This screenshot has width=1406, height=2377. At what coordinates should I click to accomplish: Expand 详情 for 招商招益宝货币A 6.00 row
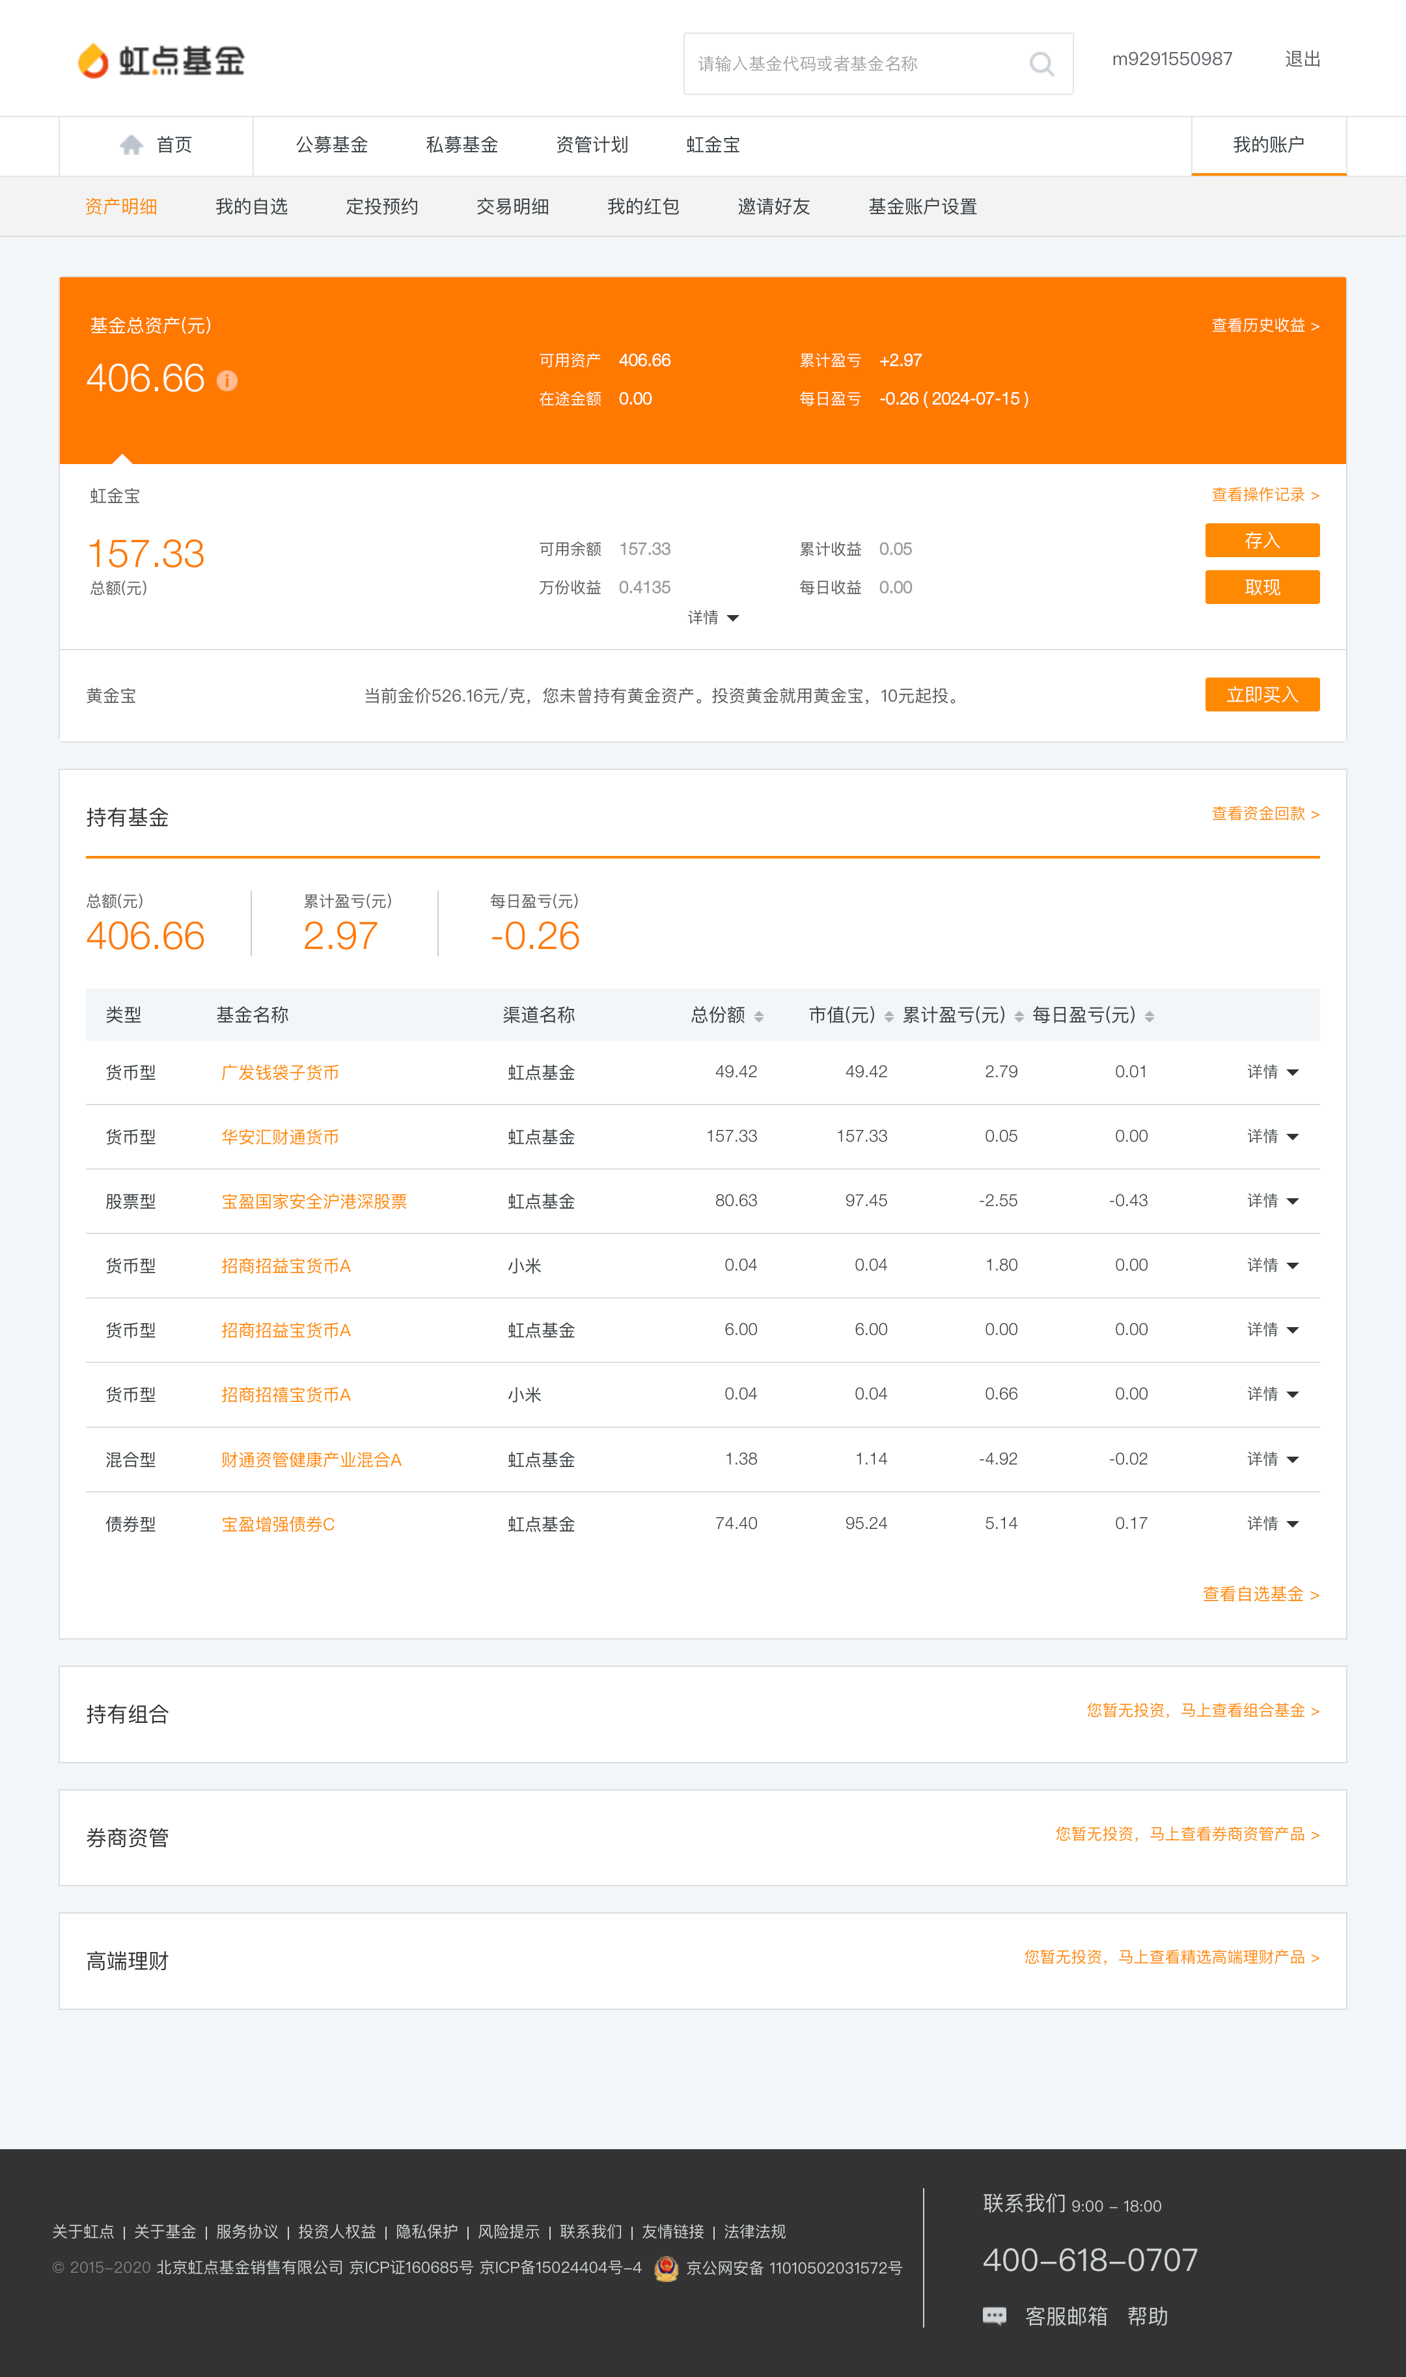click(x=1273, y=1329)
